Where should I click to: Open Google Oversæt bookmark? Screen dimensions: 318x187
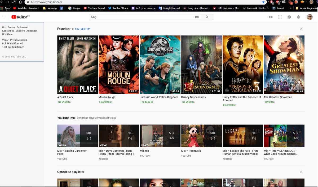coord(169,8)
